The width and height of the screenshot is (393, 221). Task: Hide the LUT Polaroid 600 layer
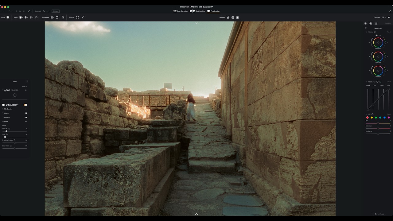[x=26, y=90]
